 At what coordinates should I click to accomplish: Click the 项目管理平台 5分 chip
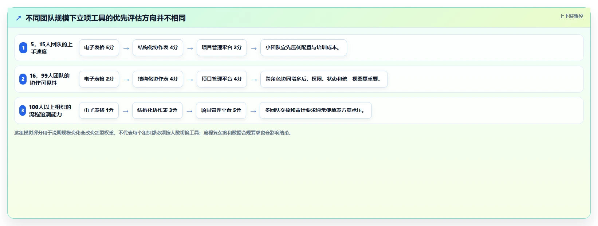coord(221,110)
